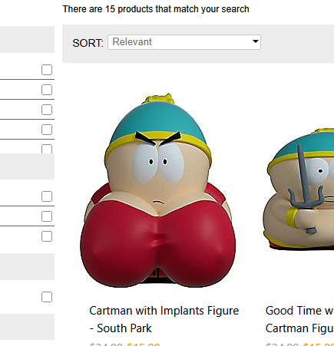Screen dimensions: 334x346
Task: Collapse the topmost gray filter header bar
Action: pos(27,39)
